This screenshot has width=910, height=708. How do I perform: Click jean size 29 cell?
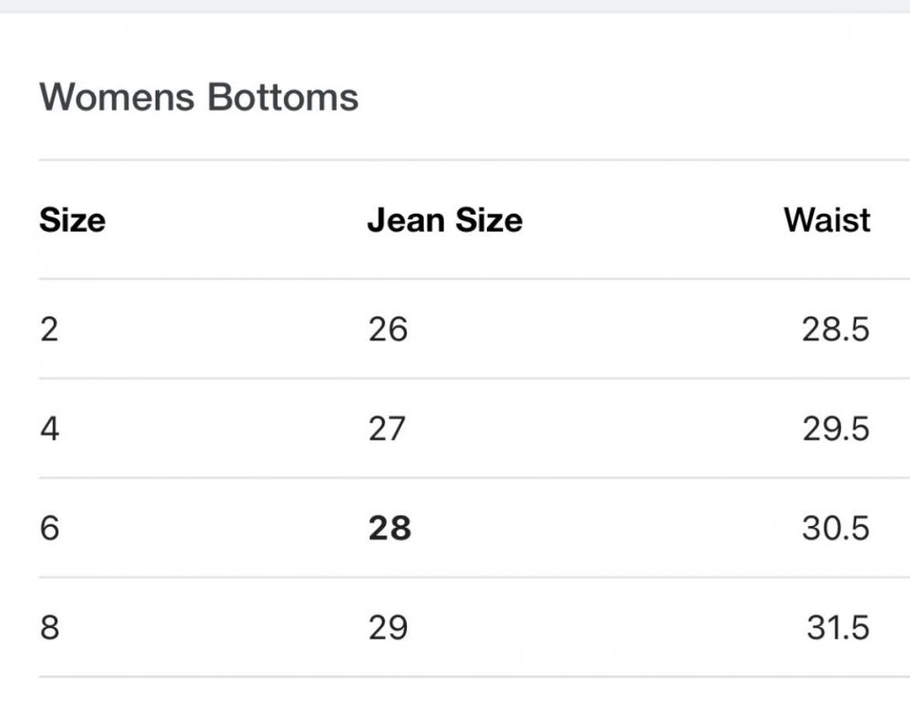(389, 628)
